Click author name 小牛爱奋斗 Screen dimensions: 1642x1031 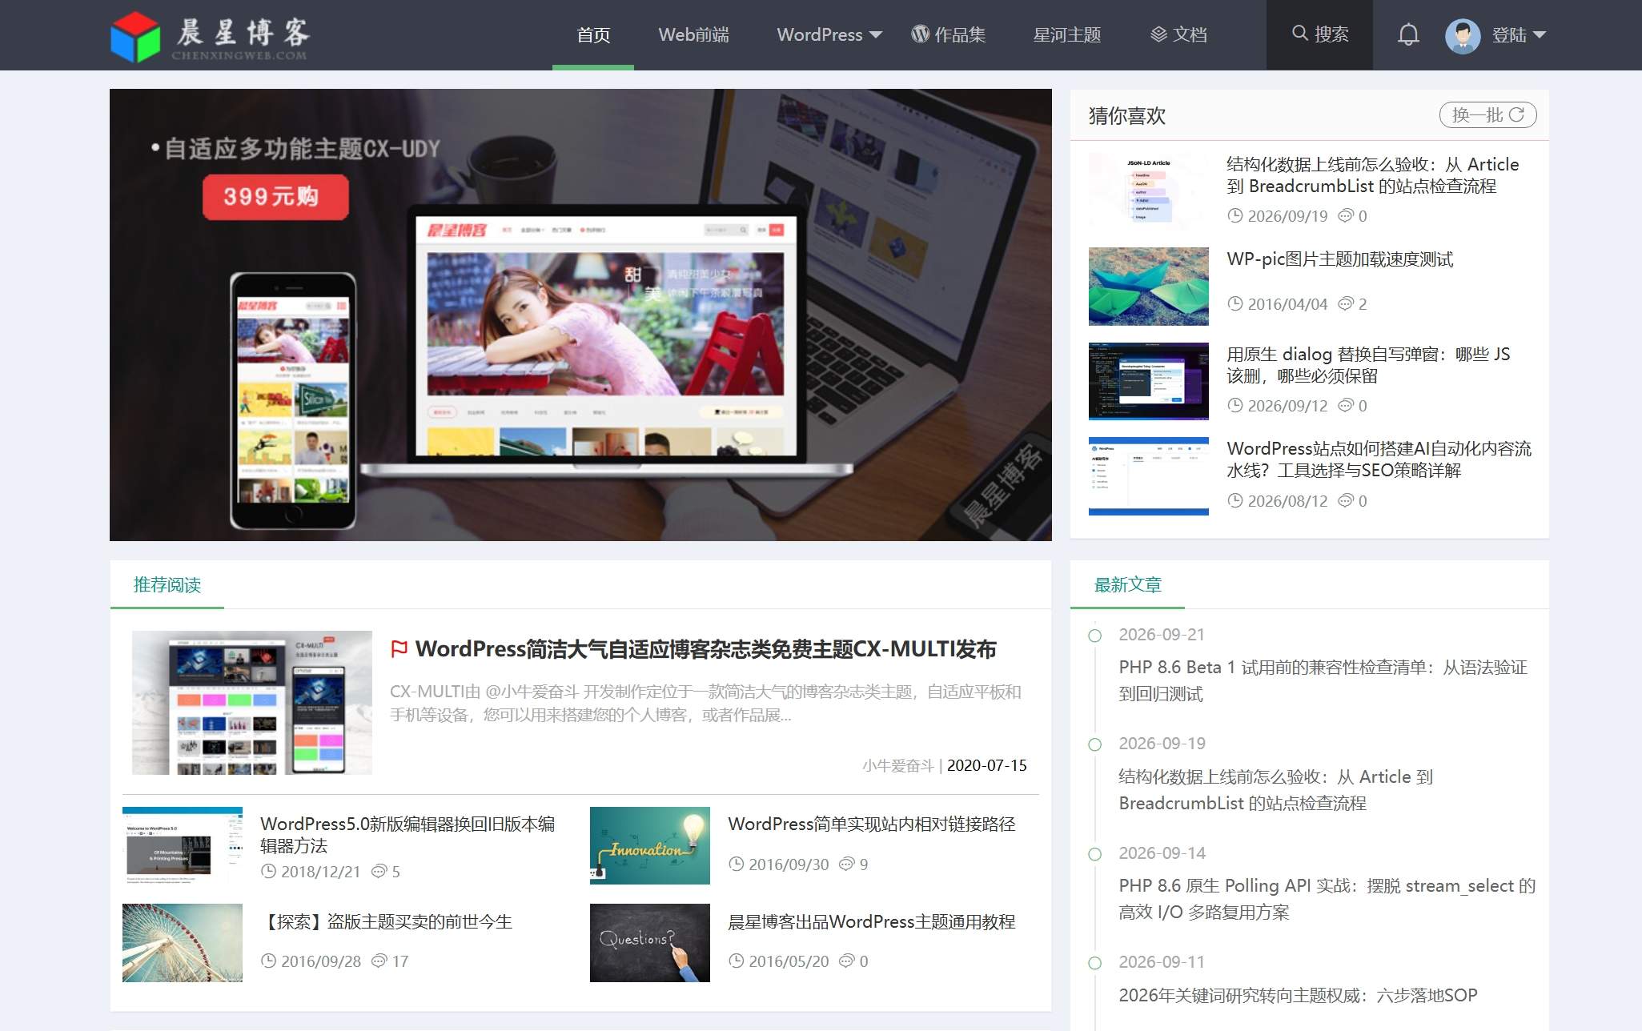click(897, 766)
